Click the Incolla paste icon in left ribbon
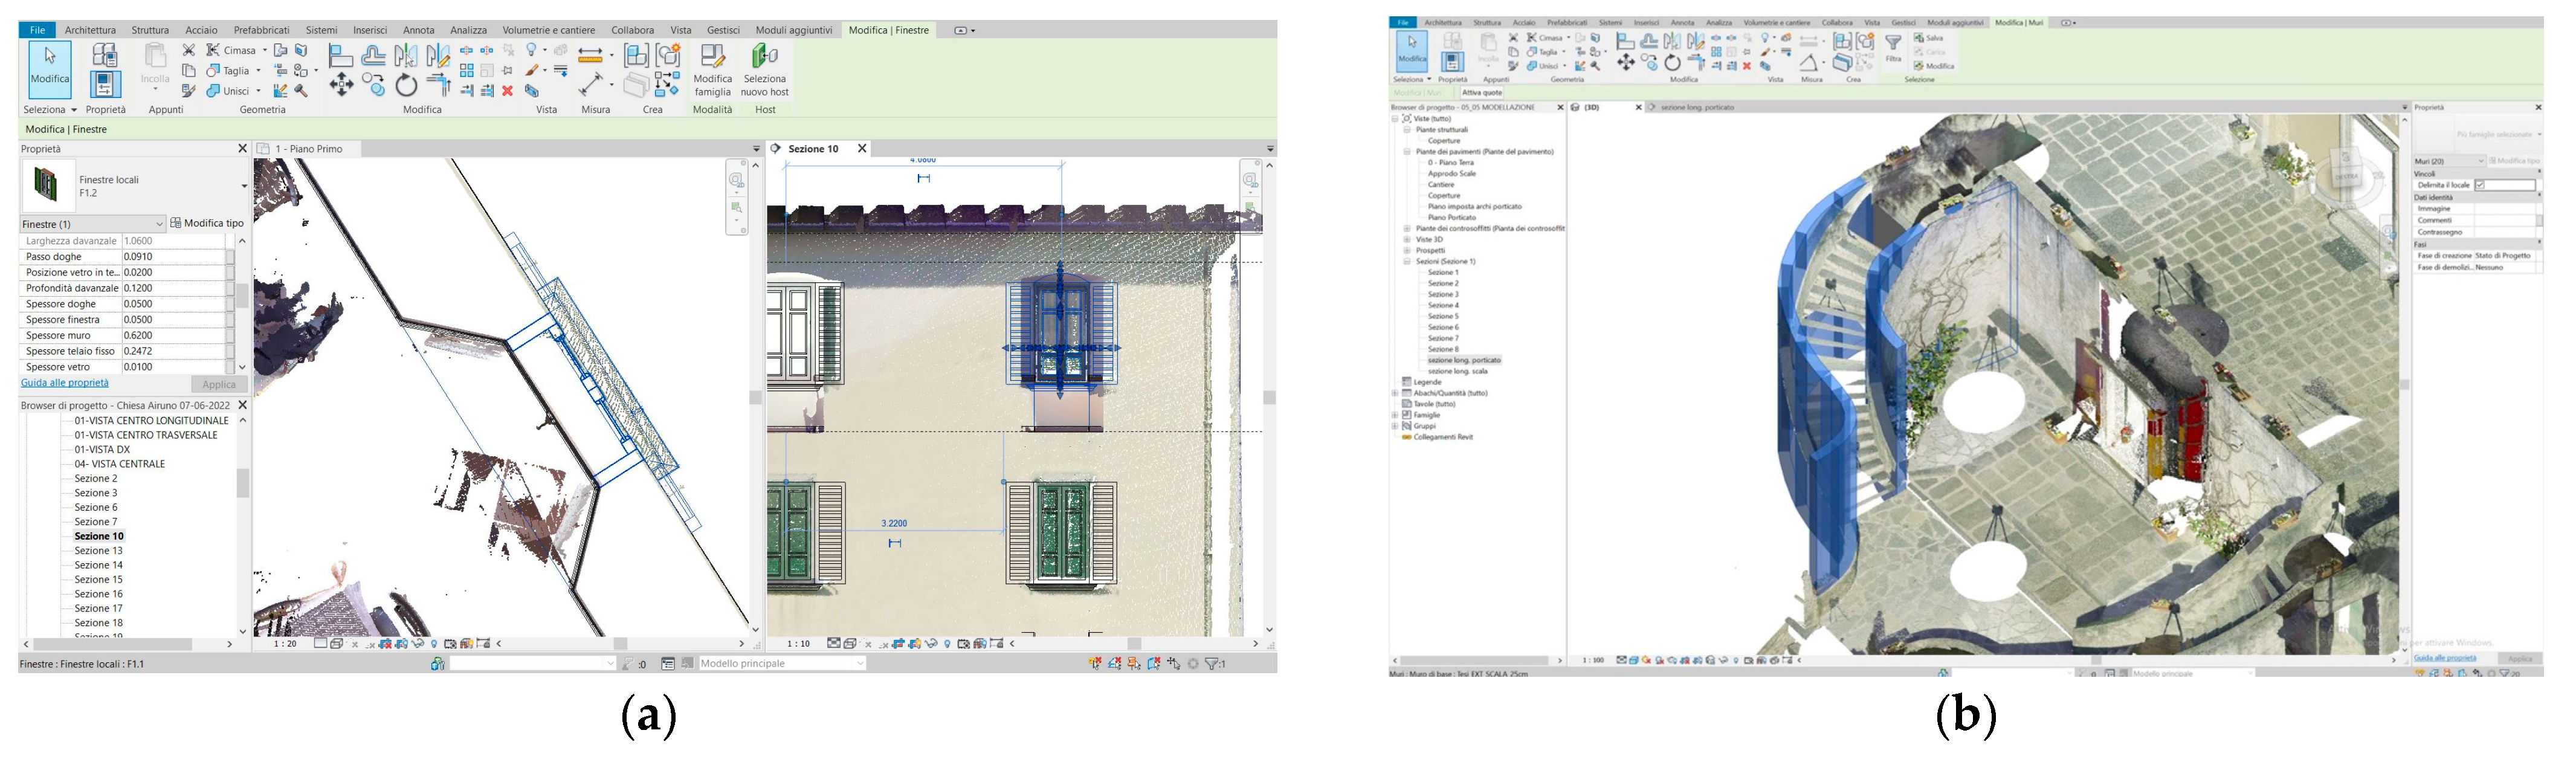The height and width of the screenshot is (759, 2576). (155, 57)
